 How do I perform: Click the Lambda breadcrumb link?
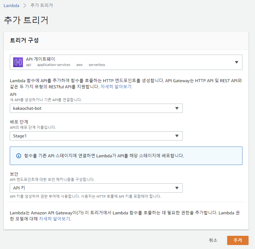(x=11, y=6)
